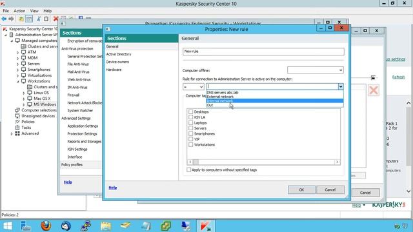Choose External network from the dropdown list
Image resolution: width=413 pixels, height=232 pixels.
point(275,97)
